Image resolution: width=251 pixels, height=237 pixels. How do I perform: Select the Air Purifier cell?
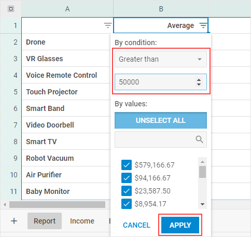coord(66,175)
